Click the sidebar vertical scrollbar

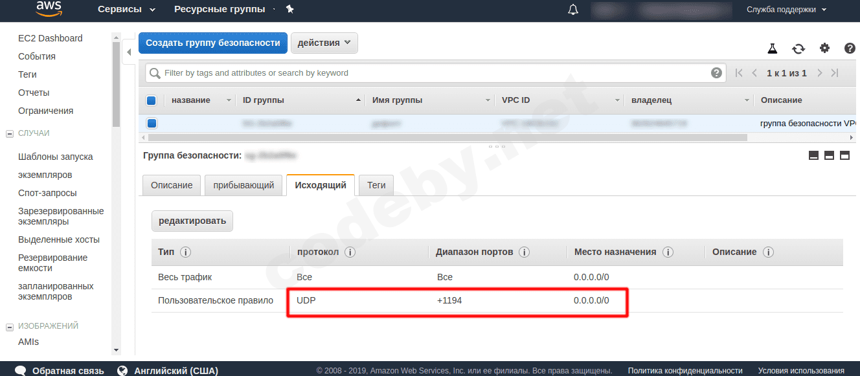coord(116,85)
